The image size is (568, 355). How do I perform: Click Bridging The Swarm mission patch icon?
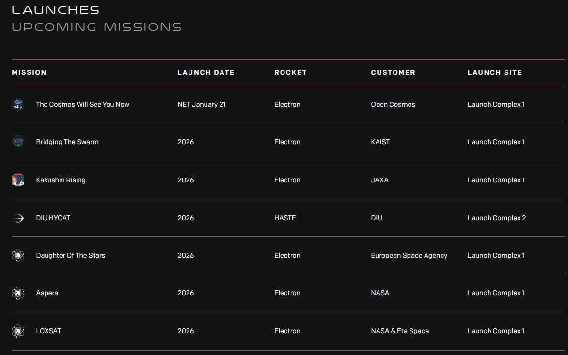(18, 142)
